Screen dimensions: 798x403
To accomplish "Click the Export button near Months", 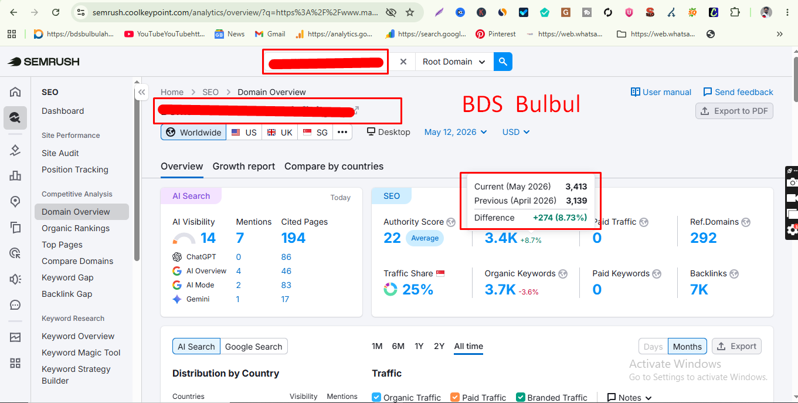I will click(736, 346).
